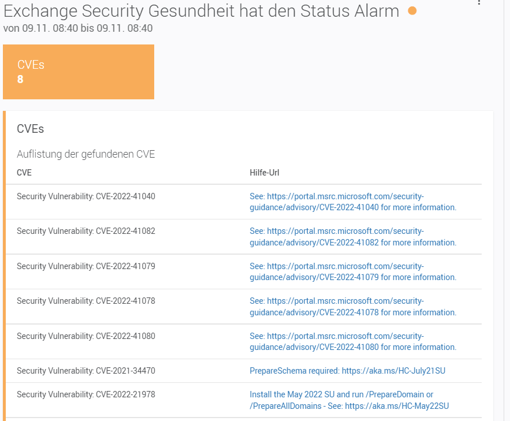Viewport: 510px width, 421px height.
Task: Visit the CVE-2022-41078 advisory link
Action: [353, 307]
